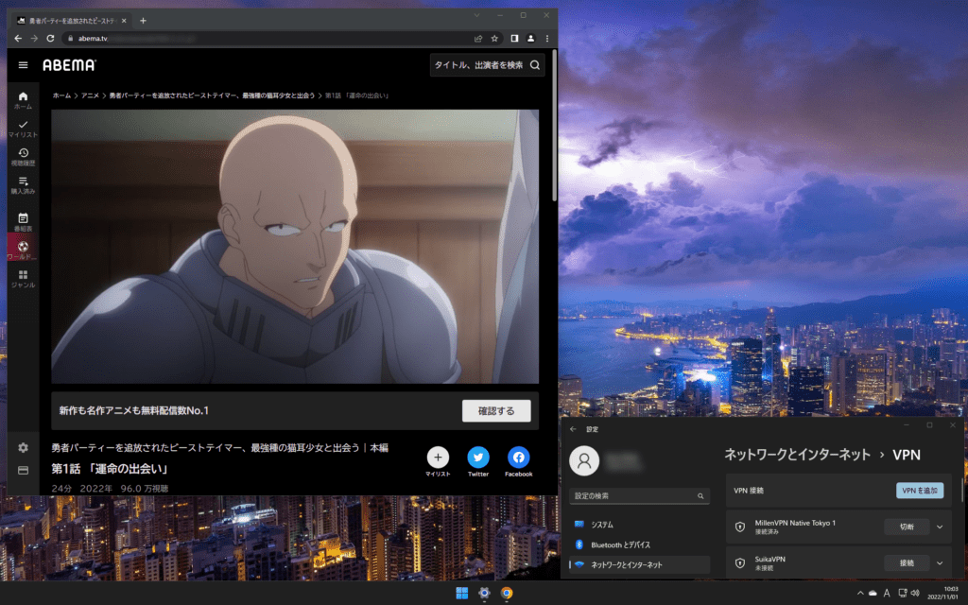Disconnect MillenVPN with 切断 button

click(x=907, y=527)
